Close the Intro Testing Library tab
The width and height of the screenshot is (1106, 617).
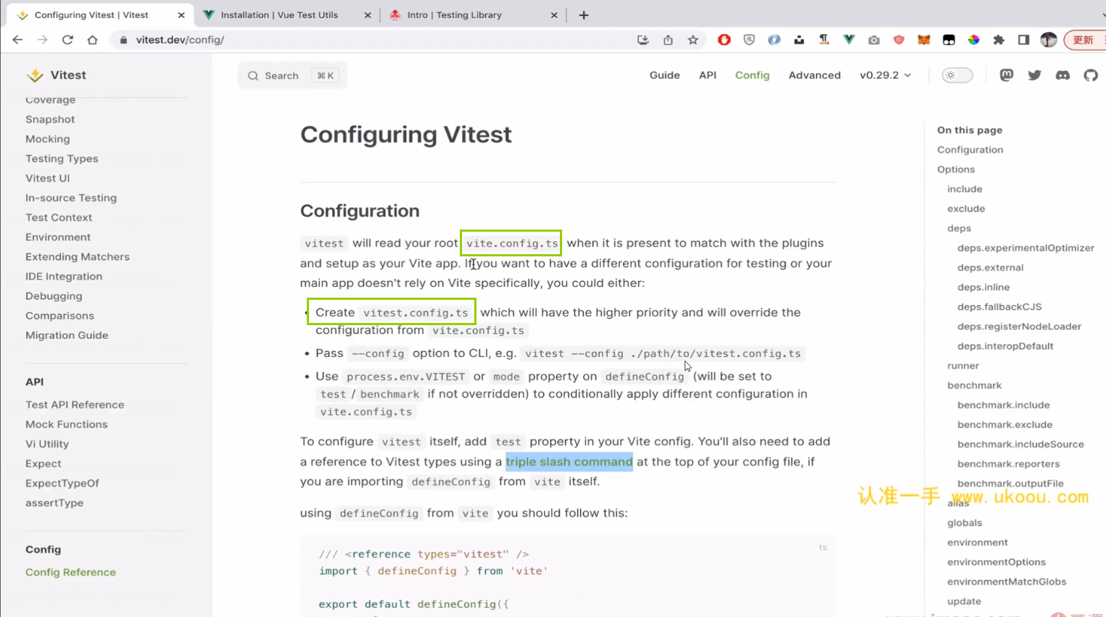tap(554, 14)
